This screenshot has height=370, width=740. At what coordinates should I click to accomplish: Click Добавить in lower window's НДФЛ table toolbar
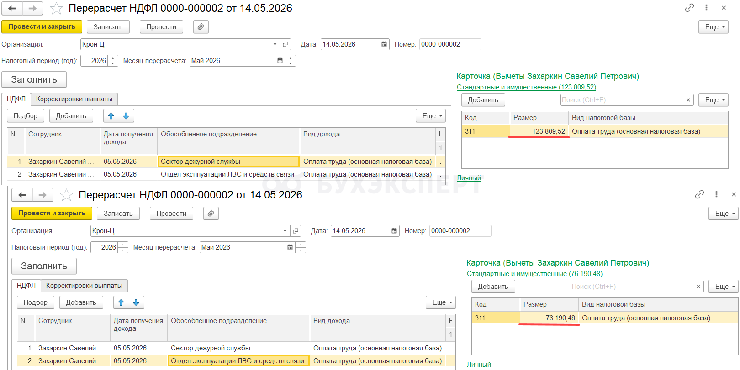click(81, 302)
